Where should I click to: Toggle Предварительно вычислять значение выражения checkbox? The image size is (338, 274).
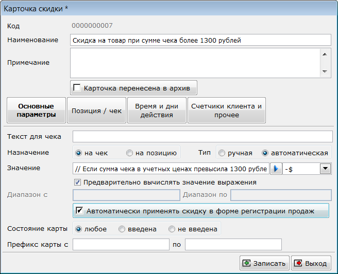[77, 182]
